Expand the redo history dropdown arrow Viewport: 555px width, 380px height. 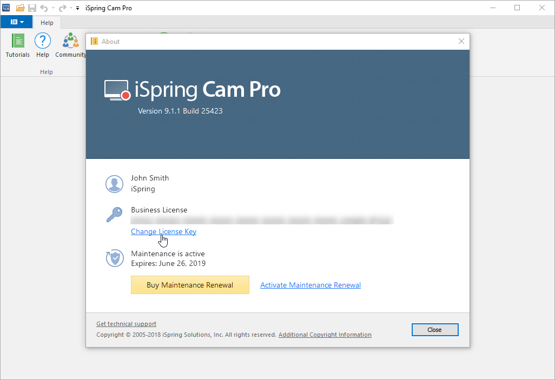coord(70,9)
